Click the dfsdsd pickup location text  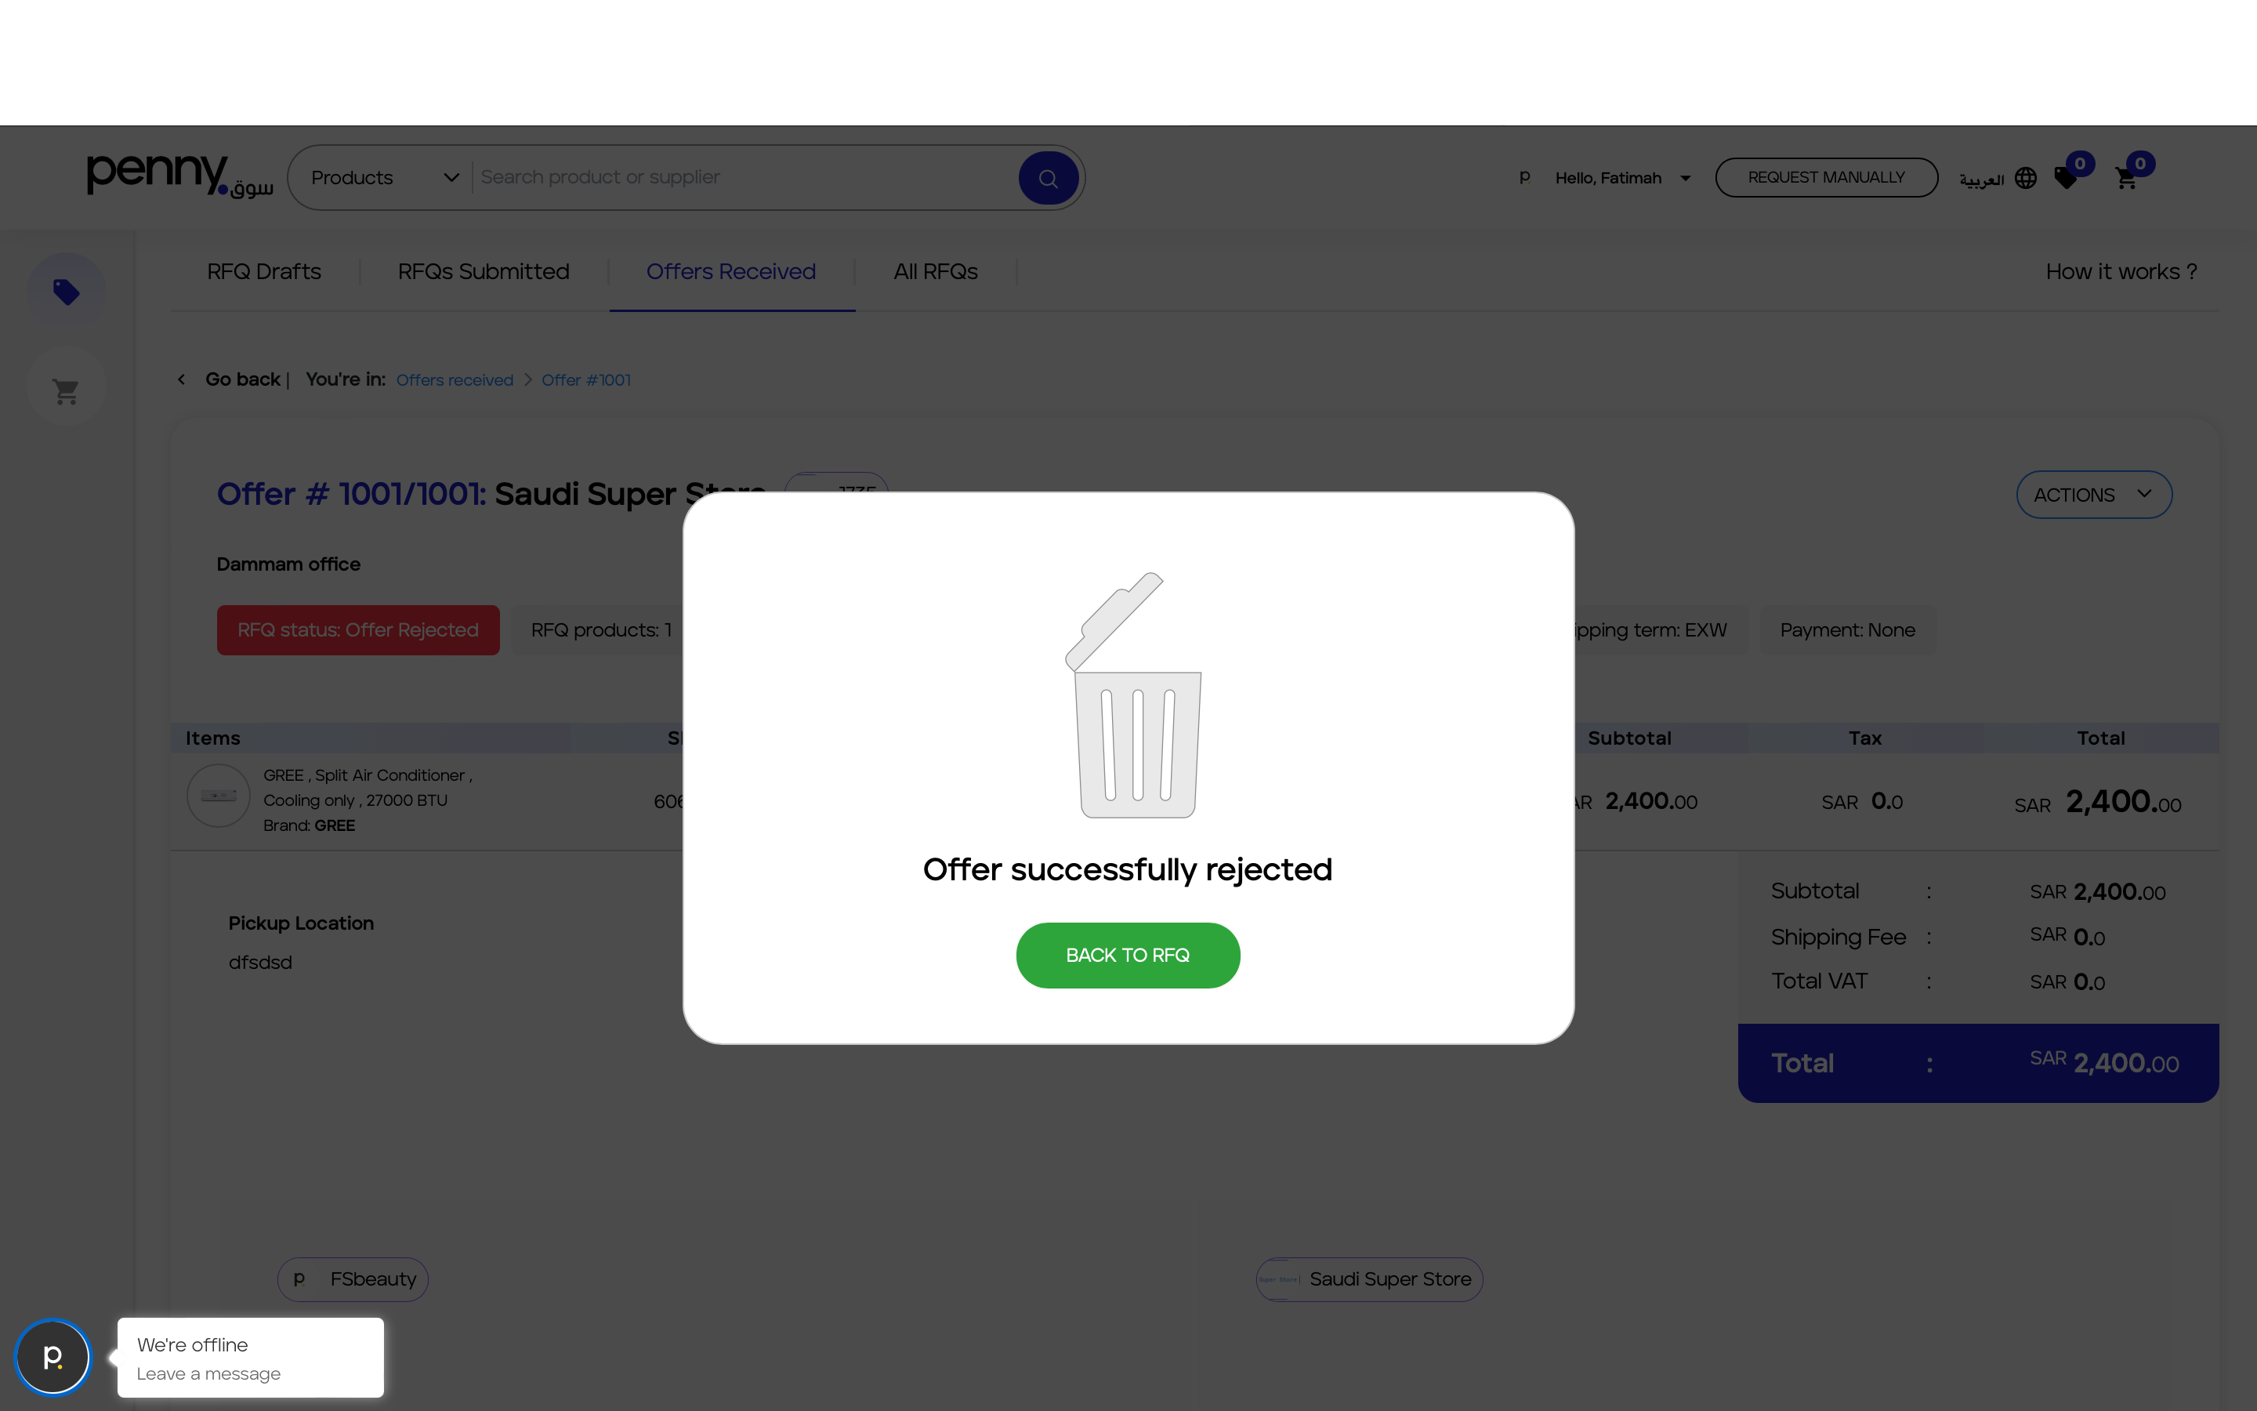coord(260,962)
